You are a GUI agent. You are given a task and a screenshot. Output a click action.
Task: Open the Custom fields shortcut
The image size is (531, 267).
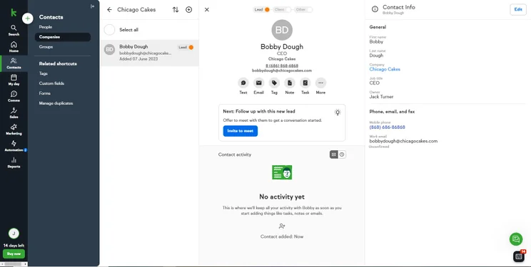click(x=51, y=83)
